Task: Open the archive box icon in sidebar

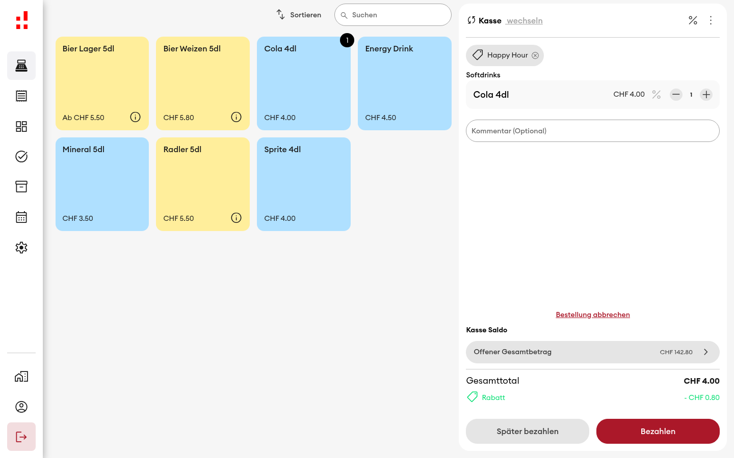Action: click(21, 187)
